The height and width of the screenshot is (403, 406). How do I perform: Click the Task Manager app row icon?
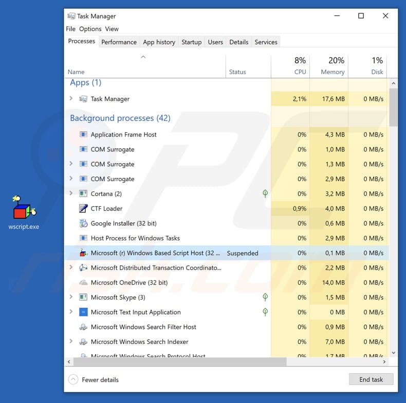pos(83,99)
